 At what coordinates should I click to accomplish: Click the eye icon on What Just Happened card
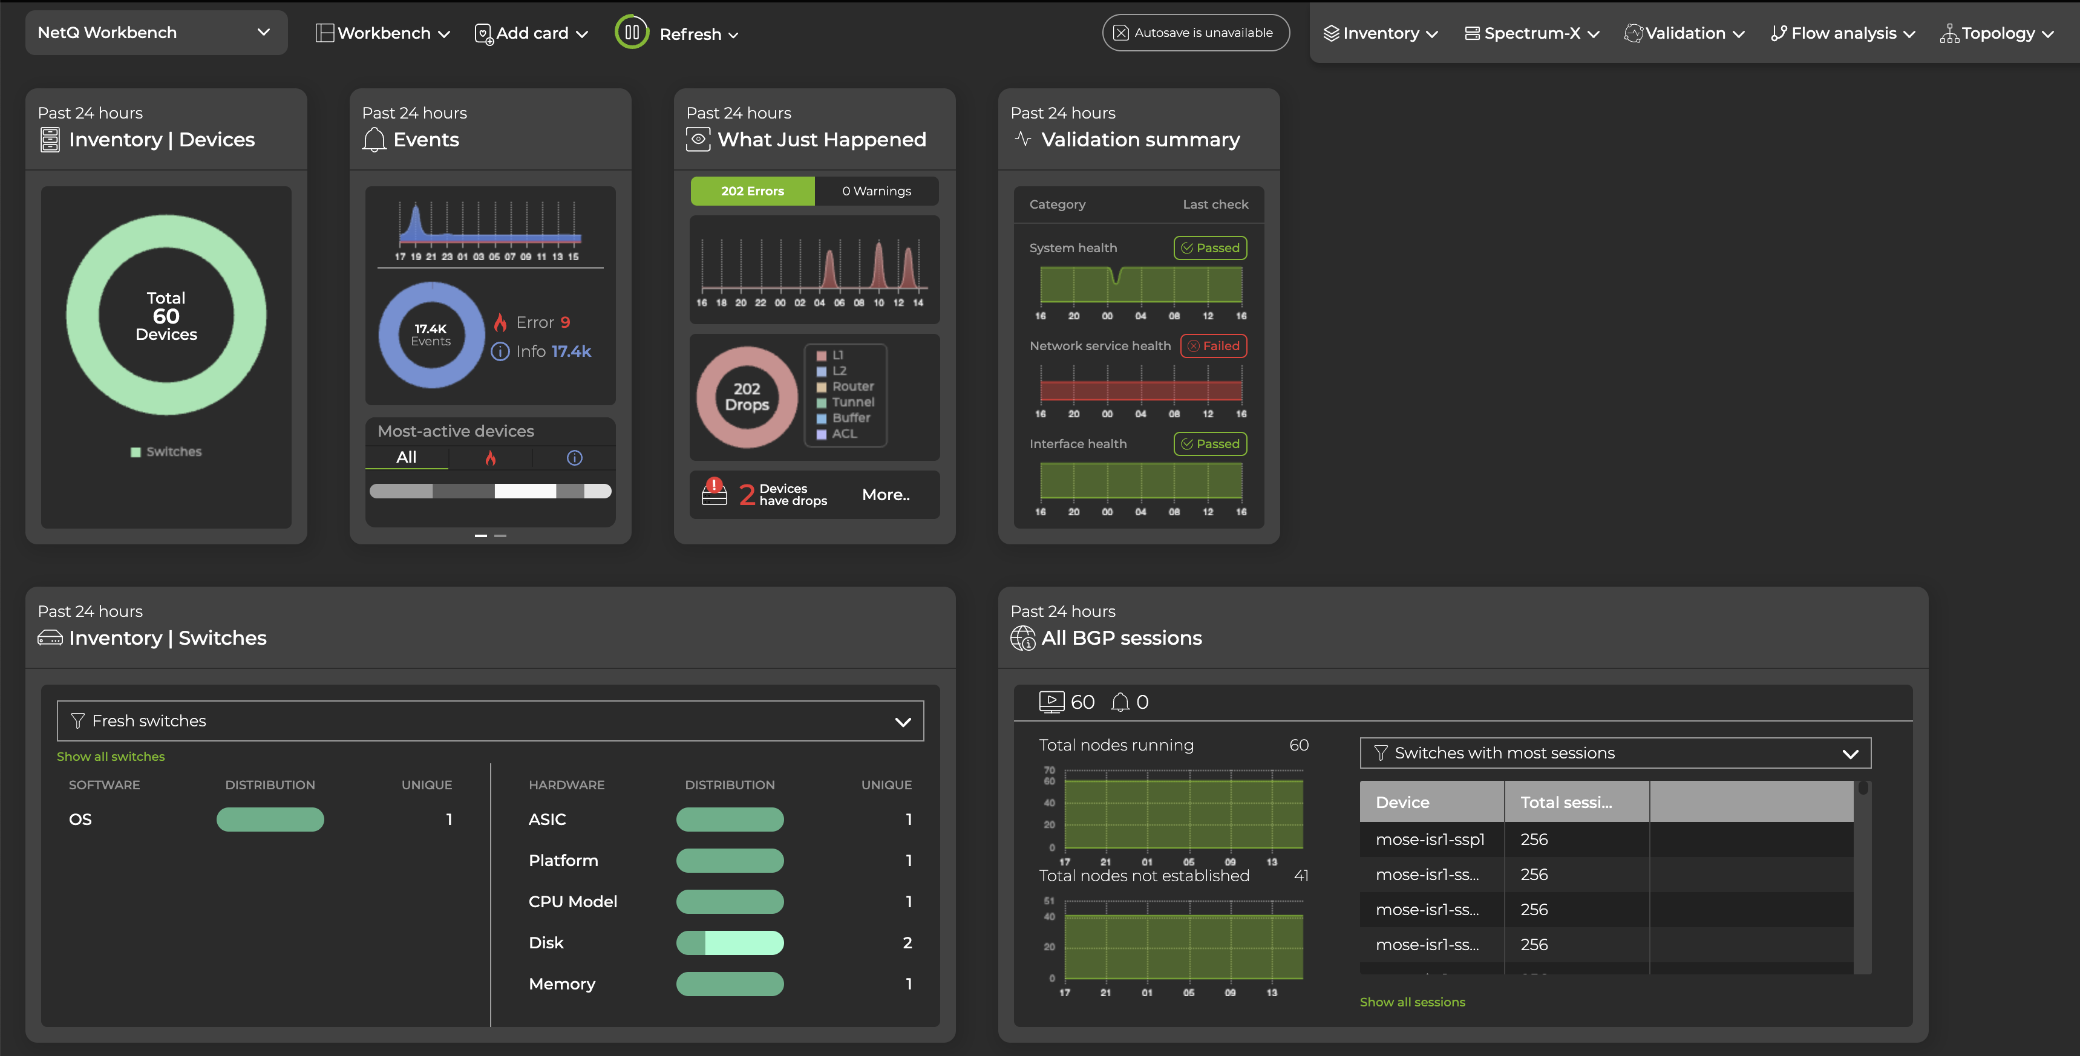click(x=698, y=139)
